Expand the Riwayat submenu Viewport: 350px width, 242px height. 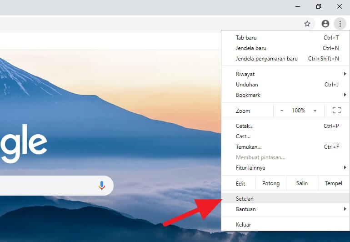coord(285,74)
